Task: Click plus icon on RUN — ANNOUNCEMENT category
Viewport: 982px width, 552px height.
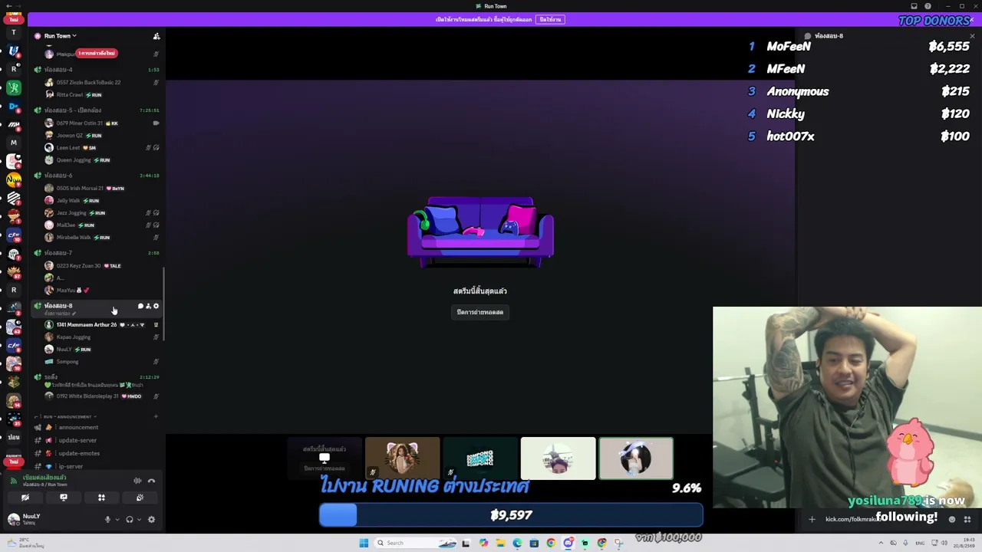Action: coord(156,417)
